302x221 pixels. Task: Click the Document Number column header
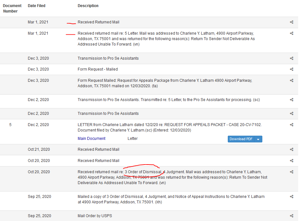click(x=12, y=8)
